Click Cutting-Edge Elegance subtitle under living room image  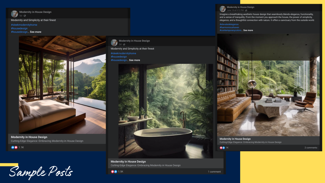click(x=251, y=142)
